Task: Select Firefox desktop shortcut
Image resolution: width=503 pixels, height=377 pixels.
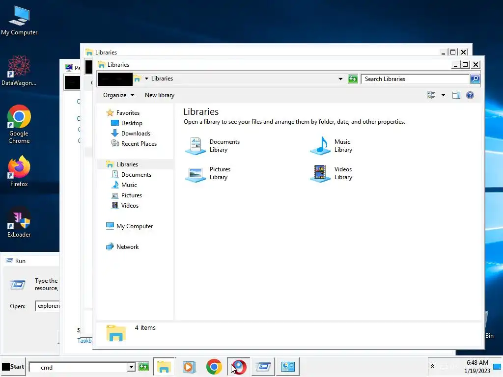Action: [19, 171]
